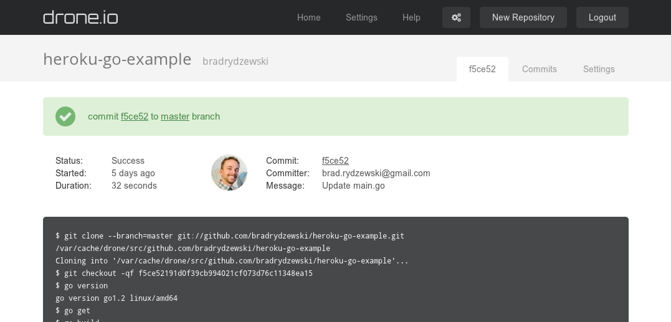Click the green success checkmark icon
671x322 pixels.
click(65, 116)
